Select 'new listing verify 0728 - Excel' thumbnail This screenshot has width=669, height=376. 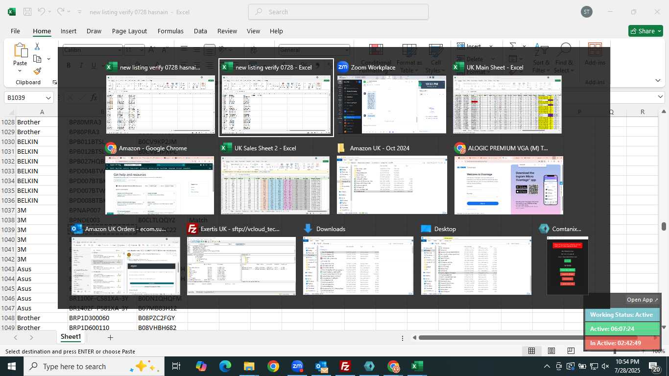pyautogui.click(x=276, y=98)
